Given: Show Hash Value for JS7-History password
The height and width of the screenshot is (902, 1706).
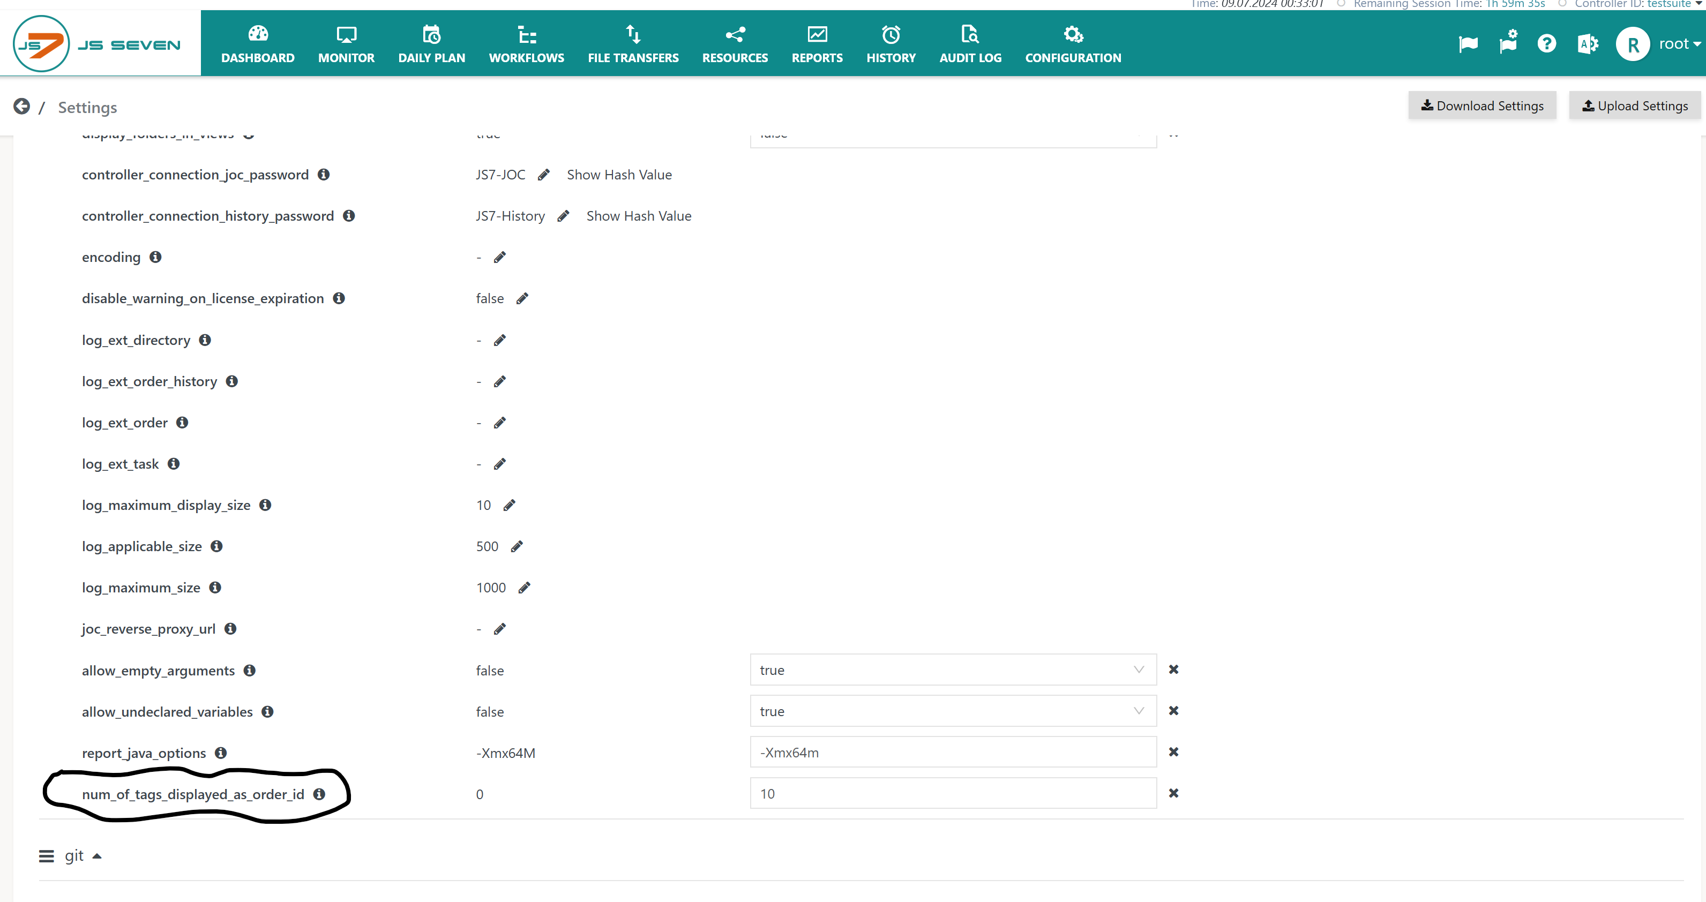Looking at the screenshot, I should [x=639, y=216].
